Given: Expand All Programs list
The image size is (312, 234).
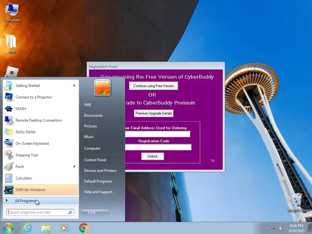Looking at the screenshot, I should [x=41, y=201].
